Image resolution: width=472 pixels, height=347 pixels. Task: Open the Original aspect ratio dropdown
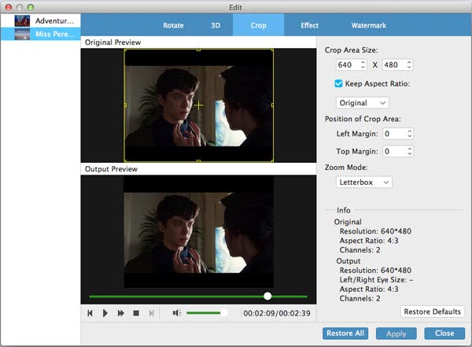click(363, 103)
